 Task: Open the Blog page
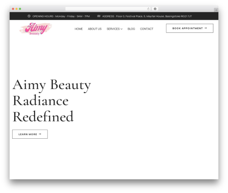[x=131, y=29]
